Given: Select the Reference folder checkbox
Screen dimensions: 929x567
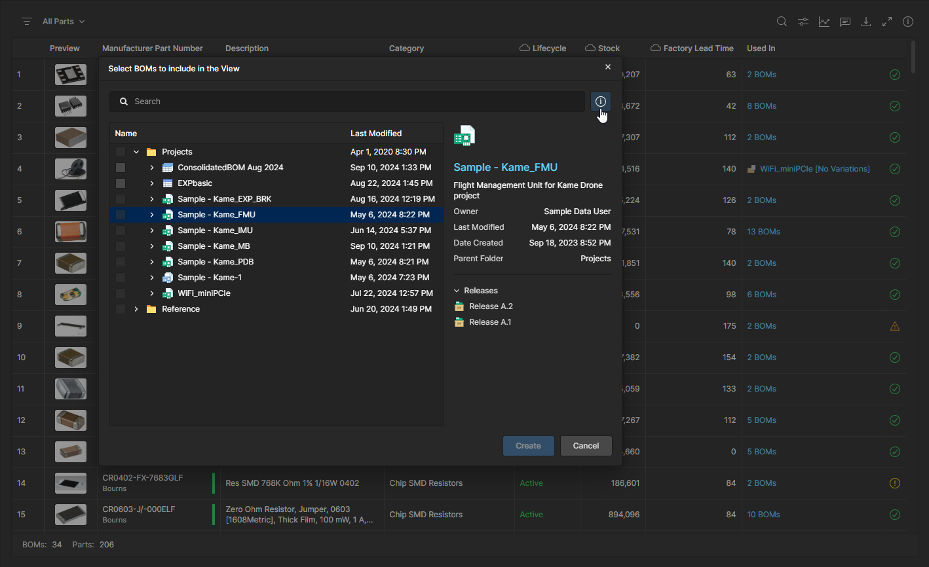Looking at the screenshot, I should click(121, 309).
